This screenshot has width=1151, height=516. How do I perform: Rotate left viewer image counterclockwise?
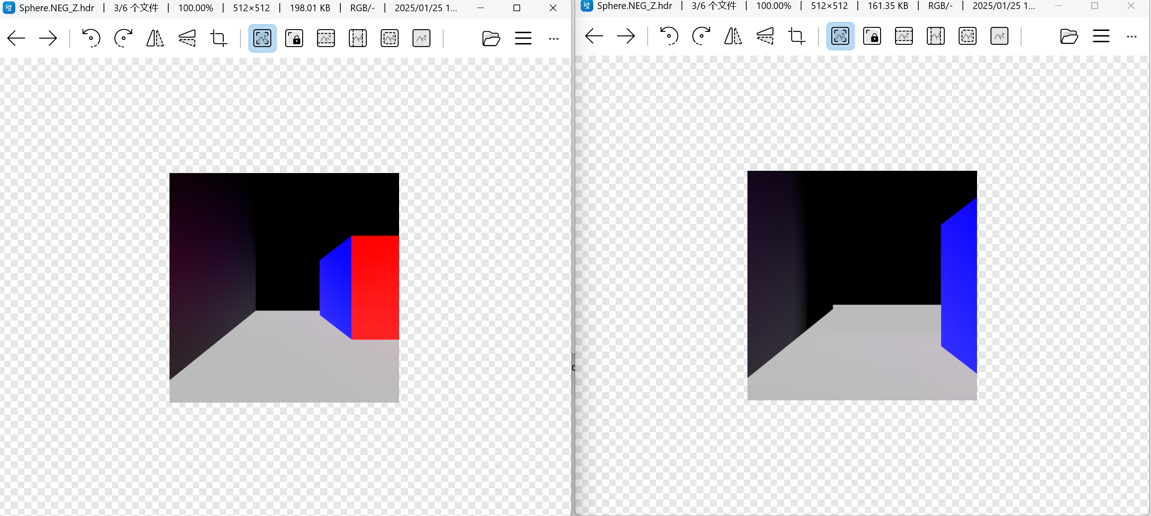click(x=91, y=38)
